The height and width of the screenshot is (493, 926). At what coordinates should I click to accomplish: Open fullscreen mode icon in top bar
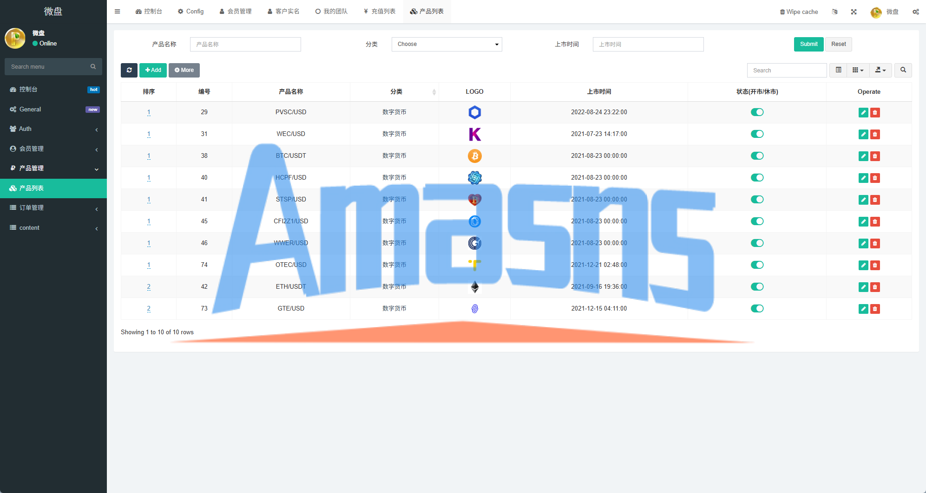tap(854, 12)
